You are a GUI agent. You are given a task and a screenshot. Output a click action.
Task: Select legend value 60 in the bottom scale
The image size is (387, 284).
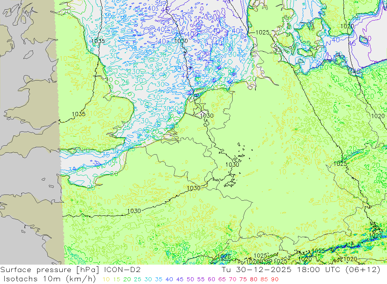coord(212,279)
